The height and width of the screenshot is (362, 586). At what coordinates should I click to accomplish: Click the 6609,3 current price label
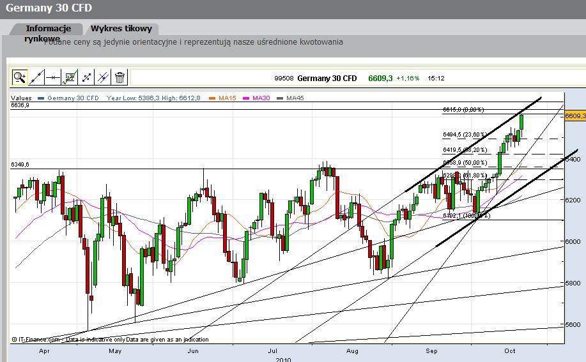pos(380,79)
